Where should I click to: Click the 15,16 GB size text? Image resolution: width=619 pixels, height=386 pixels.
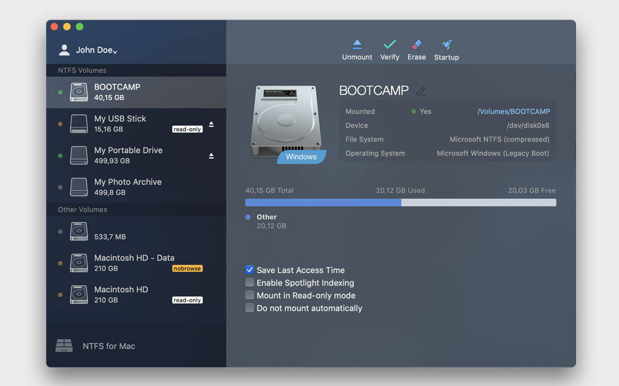(x=108, y=129)
